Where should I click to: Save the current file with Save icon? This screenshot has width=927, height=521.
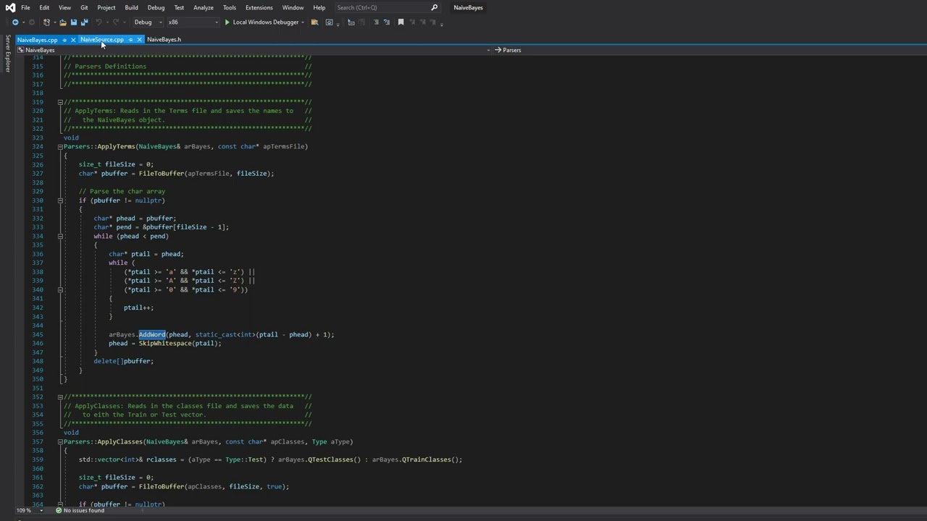pos(74,22)
